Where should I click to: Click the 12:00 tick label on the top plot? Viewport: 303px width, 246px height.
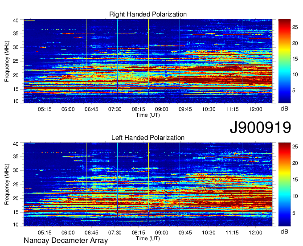[x=255, y=109]
